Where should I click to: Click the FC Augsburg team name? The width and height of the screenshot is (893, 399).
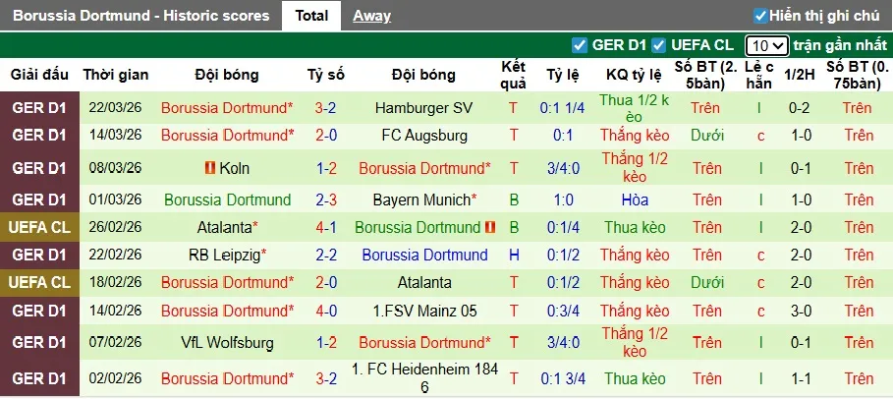423,135
